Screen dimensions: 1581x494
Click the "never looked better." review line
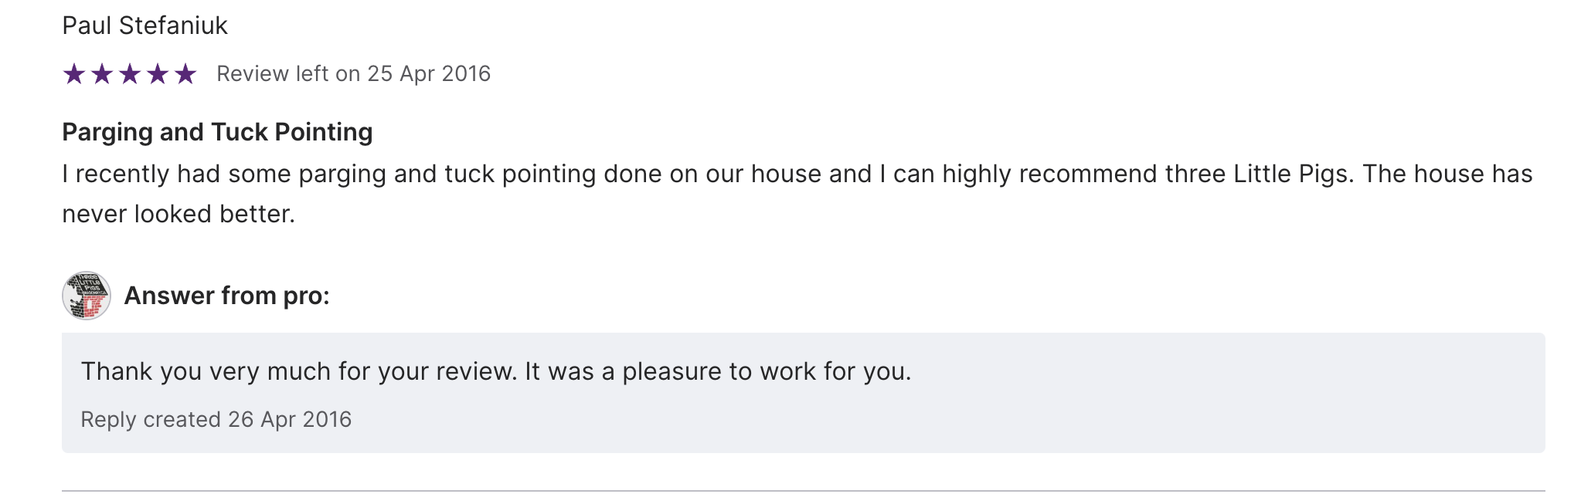coord(178,214)
